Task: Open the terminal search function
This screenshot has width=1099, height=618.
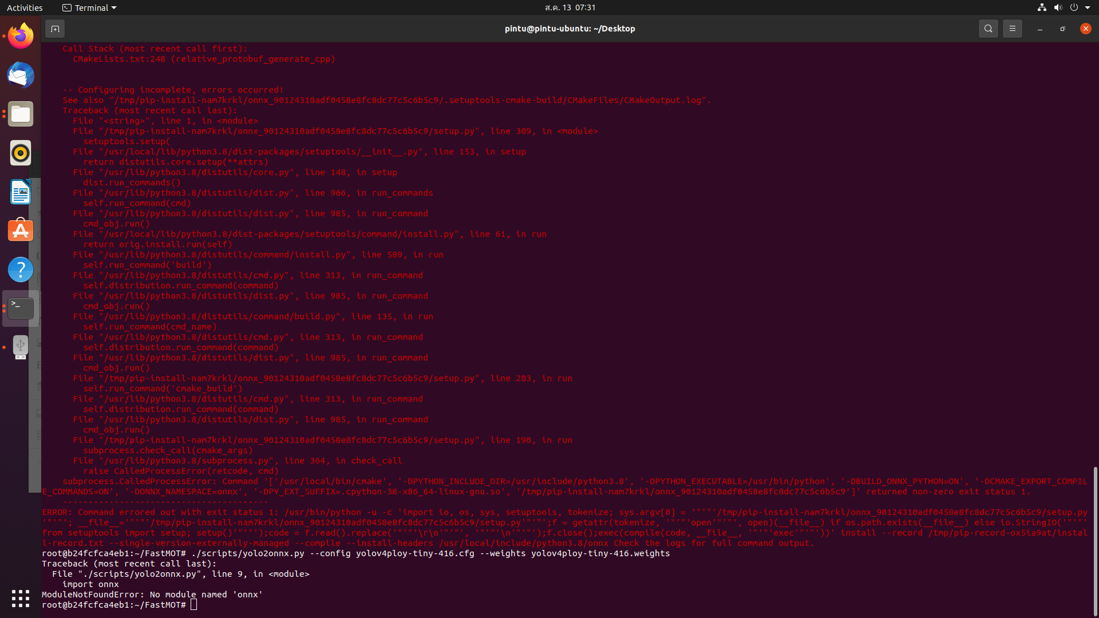Action: (x=989, y=28)
